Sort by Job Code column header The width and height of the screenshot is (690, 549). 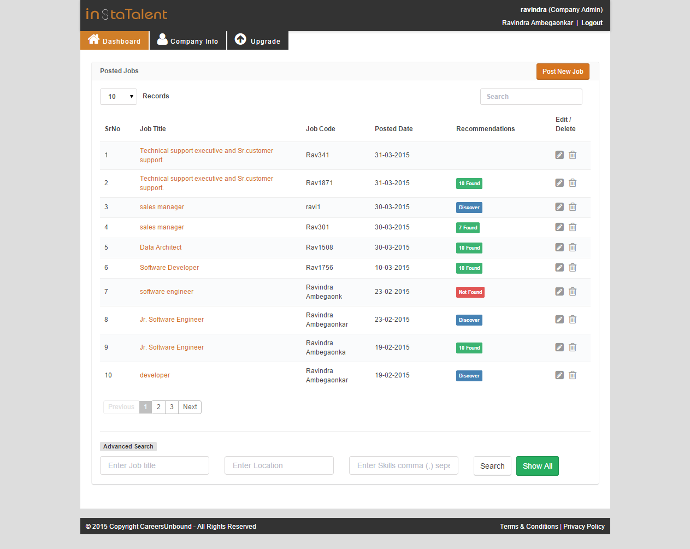tap(321, 129)
